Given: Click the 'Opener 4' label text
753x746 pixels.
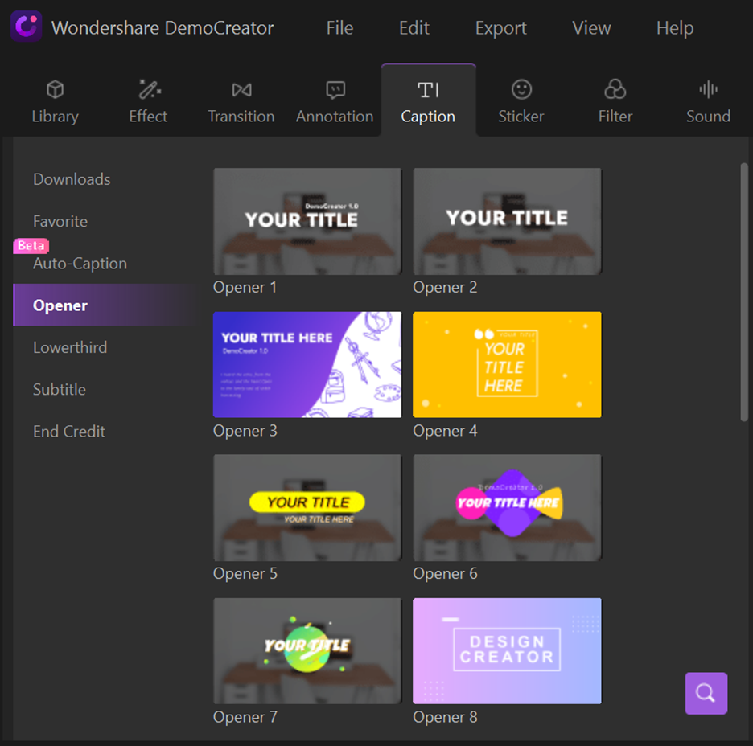Looking at the screenshot, I should click(445, 431).
